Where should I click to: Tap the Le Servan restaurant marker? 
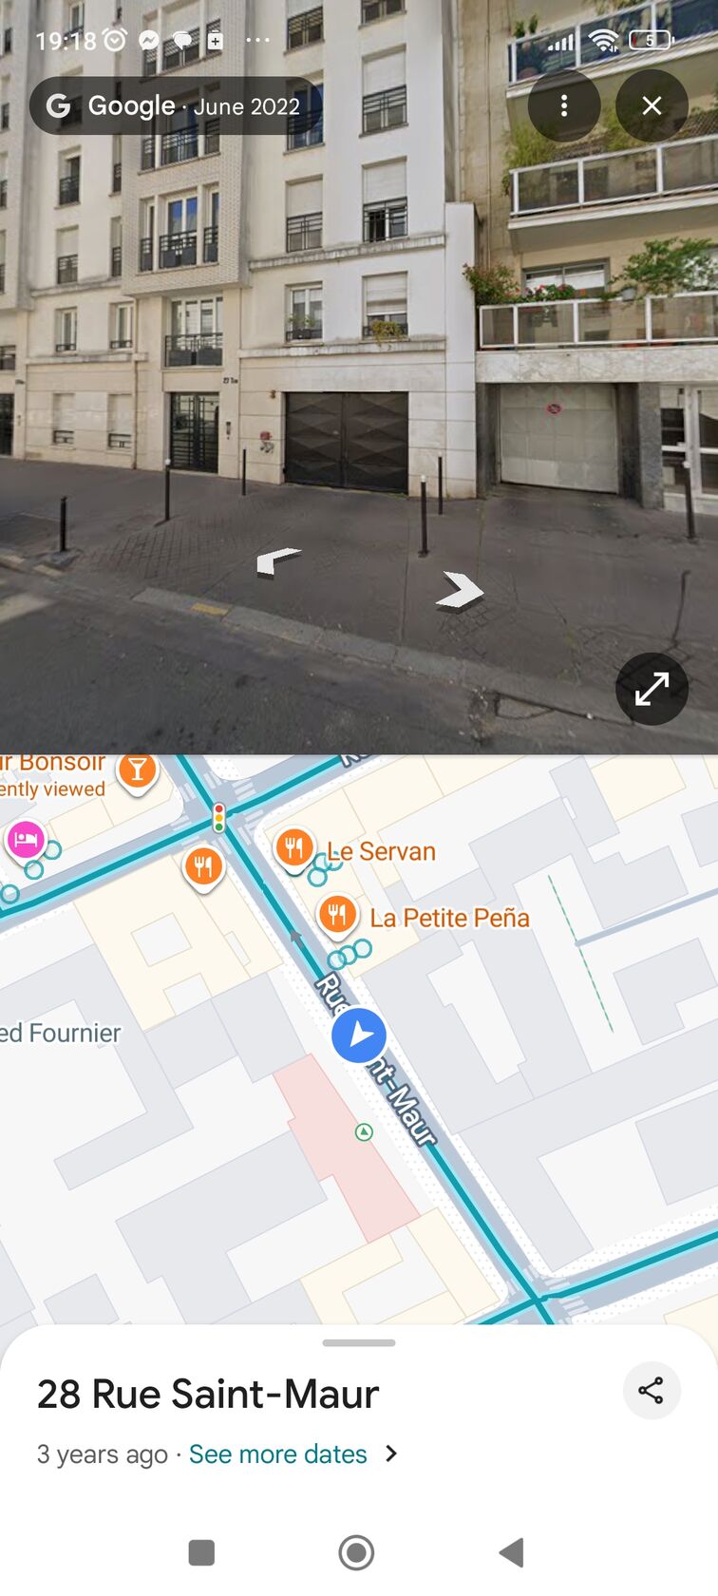tap(294, 846)
